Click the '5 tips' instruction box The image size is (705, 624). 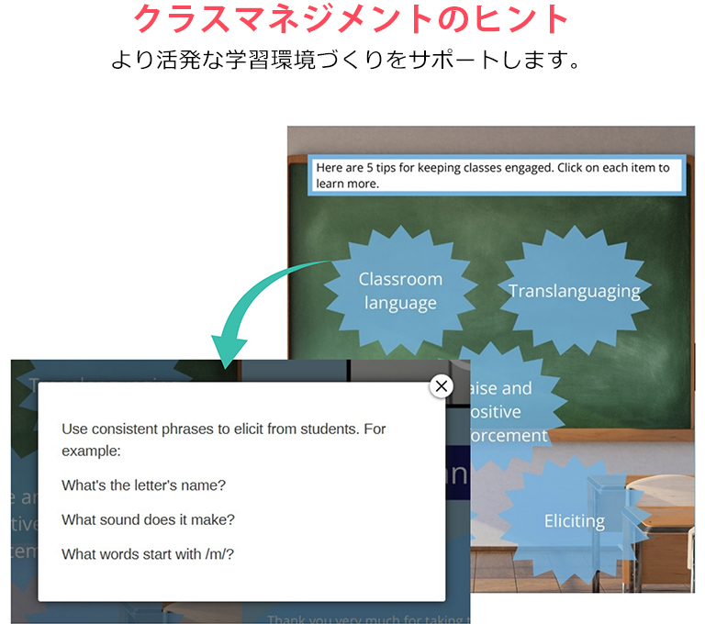coord(496,175)
